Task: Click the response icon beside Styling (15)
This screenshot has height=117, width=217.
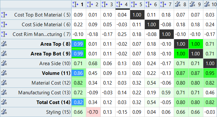Action: coord(4,112)
